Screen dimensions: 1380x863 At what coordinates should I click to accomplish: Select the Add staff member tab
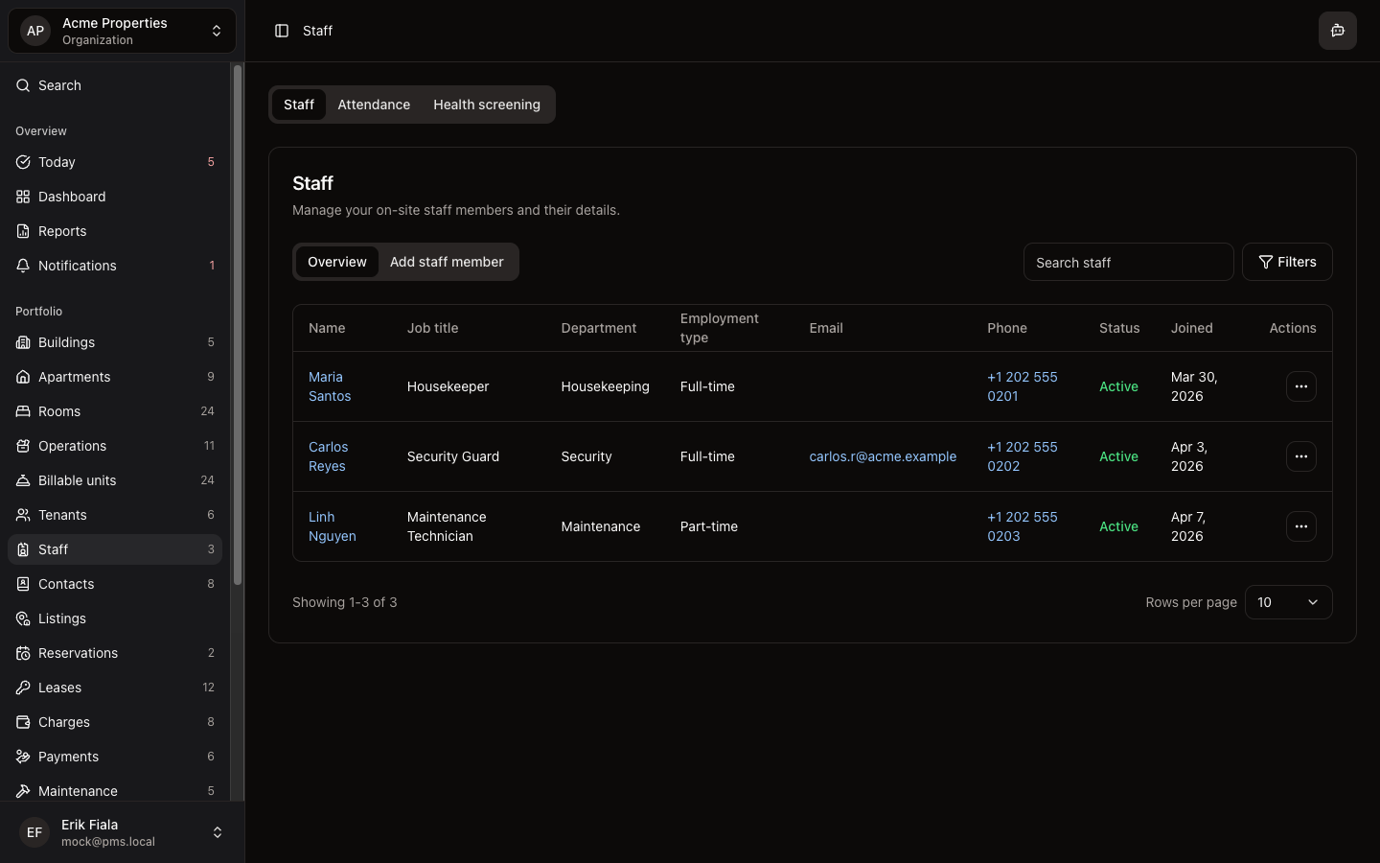click(447, 262)
